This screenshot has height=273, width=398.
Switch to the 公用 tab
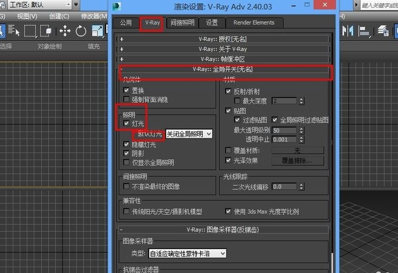126,23
